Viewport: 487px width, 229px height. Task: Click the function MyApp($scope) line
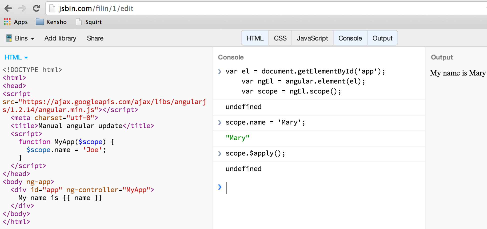point(66,142)
